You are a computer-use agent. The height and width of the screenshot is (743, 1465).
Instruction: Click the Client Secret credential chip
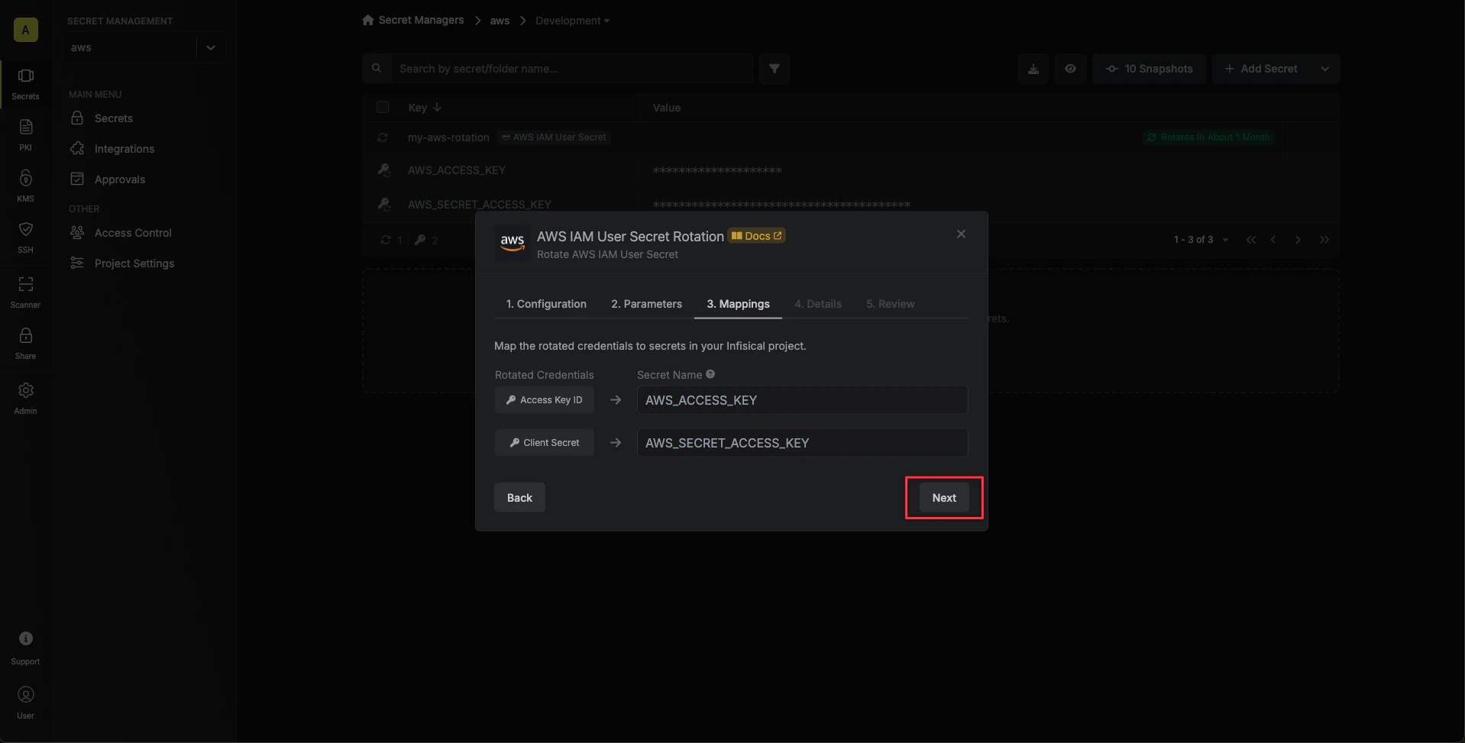pyautogui.click(x=544, y=443)
